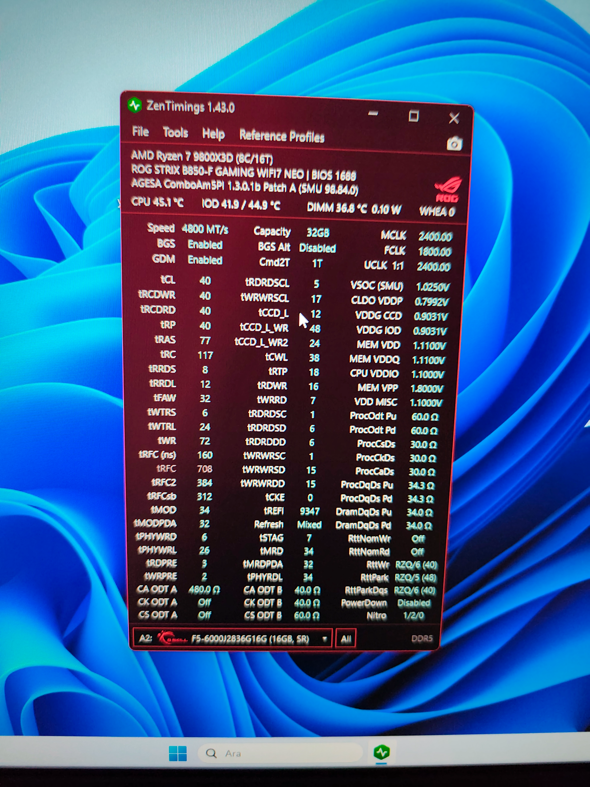This screenshot has width=590, height=787.
Task: Click the "tRCDWR" timing label
Action: tap(157, 294)
